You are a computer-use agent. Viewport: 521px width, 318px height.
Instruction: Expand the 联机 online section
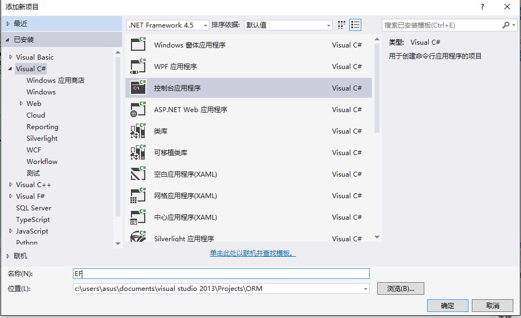[x=8, y=256]
